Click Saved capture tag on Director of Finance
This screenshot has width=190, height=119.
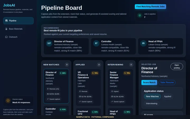(x=54, y=99)
